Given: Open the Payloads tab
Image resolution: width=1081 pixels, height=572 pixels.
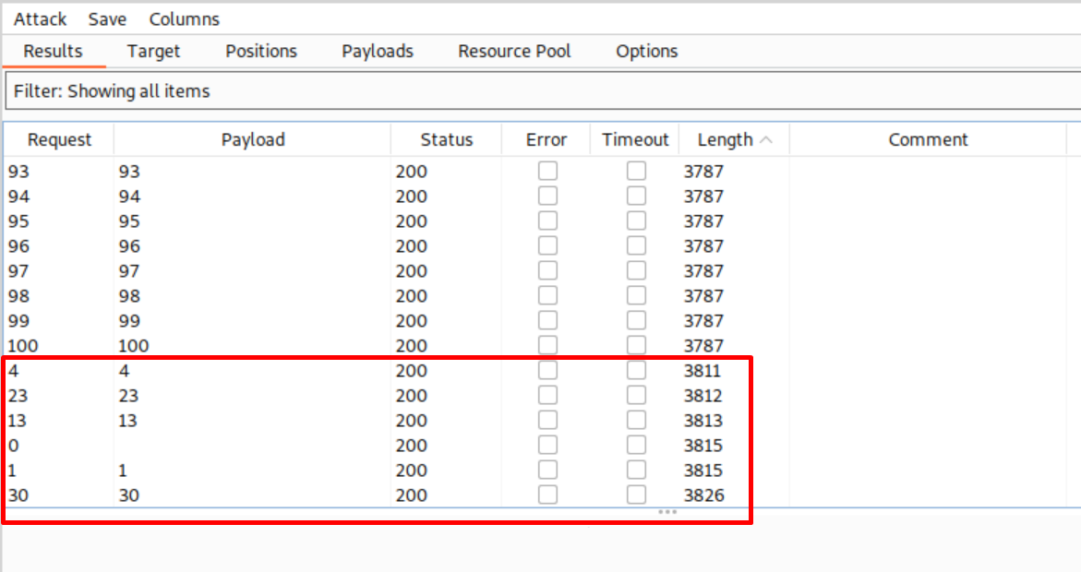Looking at the screenshot, I should pyautogui.click(x=377, y=52).
